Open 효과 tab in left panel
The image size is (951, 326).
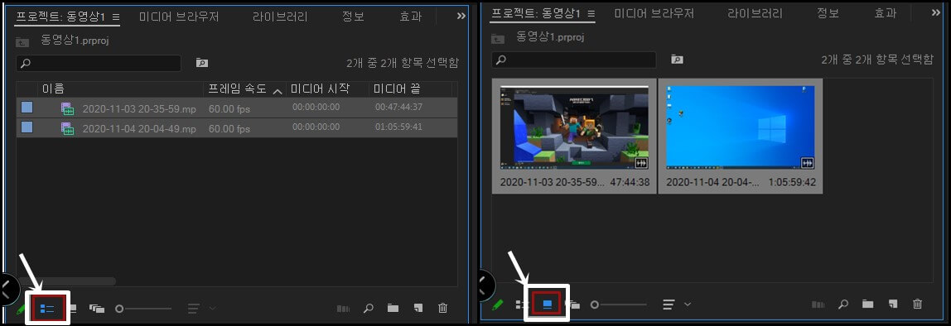tap(411, 17)
